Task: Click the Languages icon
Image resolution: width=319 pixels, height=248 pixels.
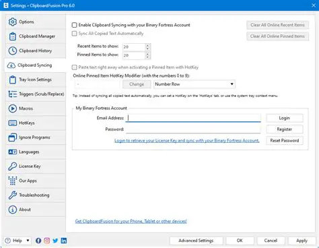Action: click(x=13, y=152)
